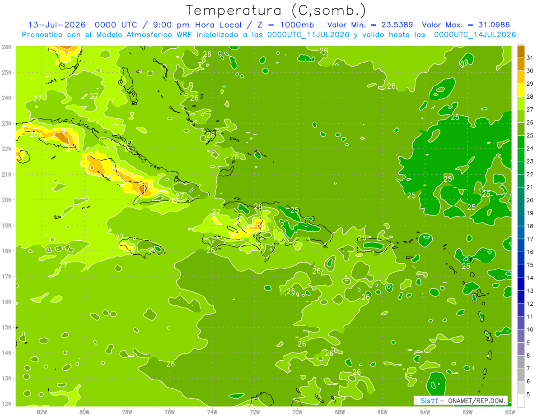Click the "76W" longitude axis label
The height and width of the screenshot is (418, 542).
pos(169,412)
